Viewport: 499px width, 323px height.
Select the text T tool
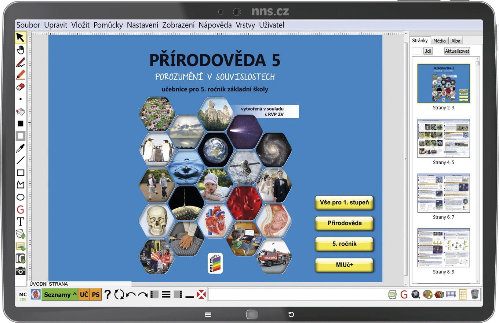(x=21, y=222)
